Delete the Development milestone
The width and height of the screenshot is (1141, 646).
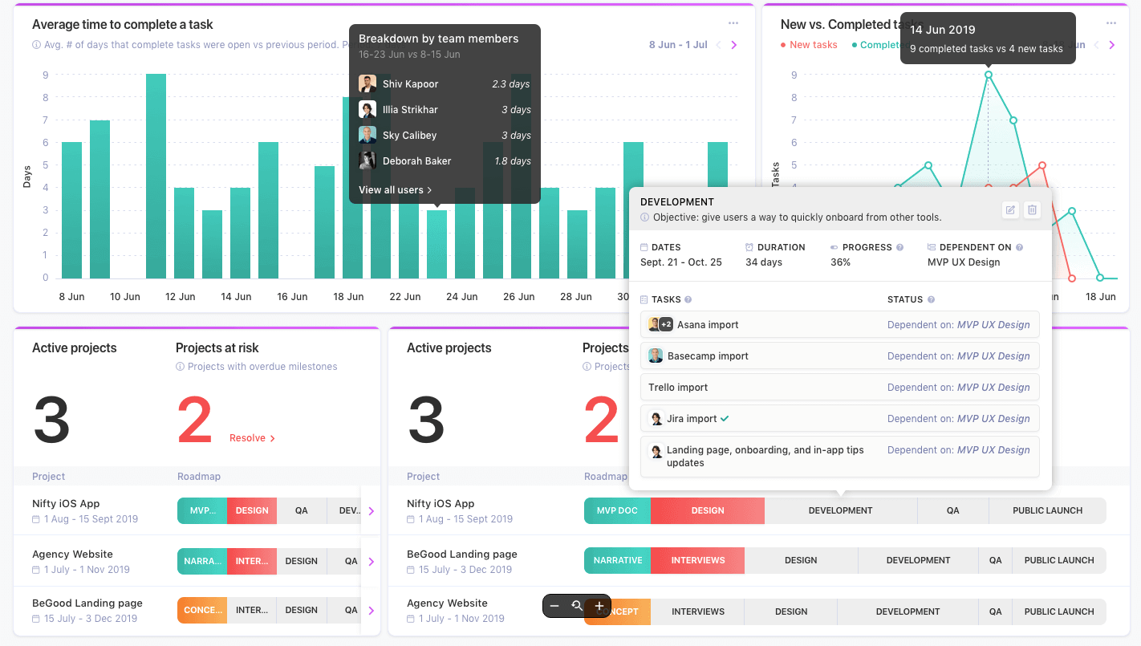1033,209
